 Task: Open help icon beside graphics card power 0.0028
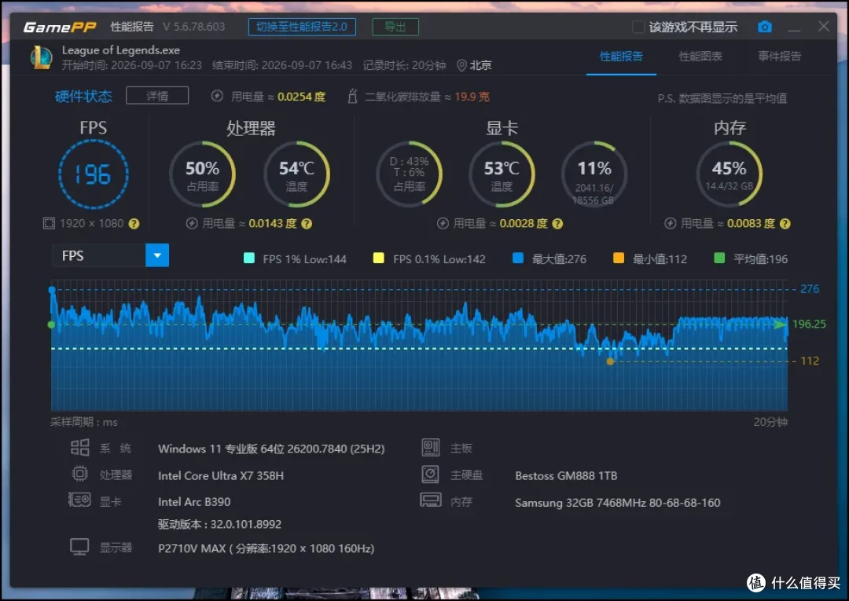pos(557,223)
